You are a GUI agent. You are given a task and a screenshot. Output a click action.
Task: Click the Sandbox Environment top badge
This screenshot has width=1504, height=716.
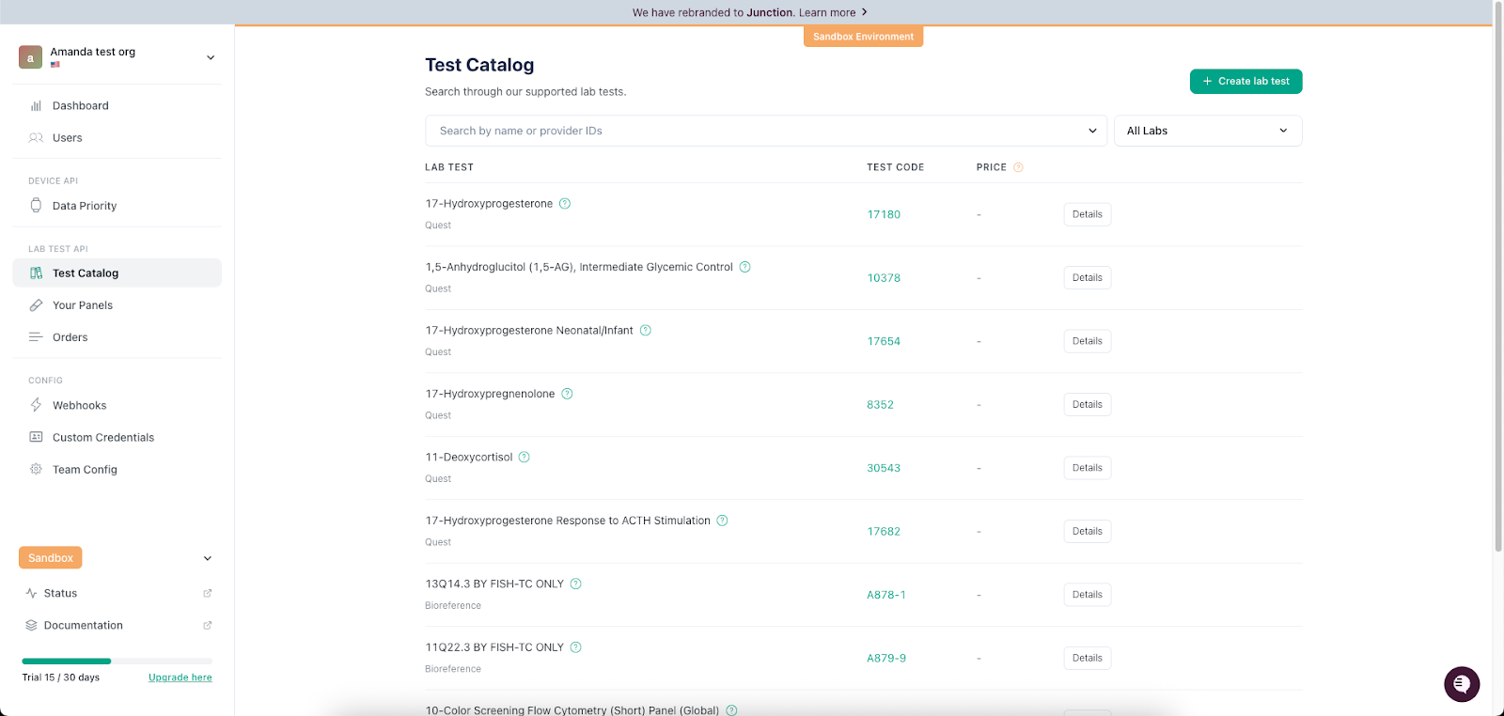click(x=863, y=37)
